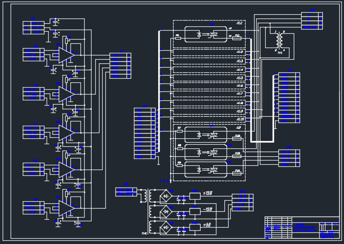
Task: Select the middle optocoupler in block A2
Action: tap(206, 152)
